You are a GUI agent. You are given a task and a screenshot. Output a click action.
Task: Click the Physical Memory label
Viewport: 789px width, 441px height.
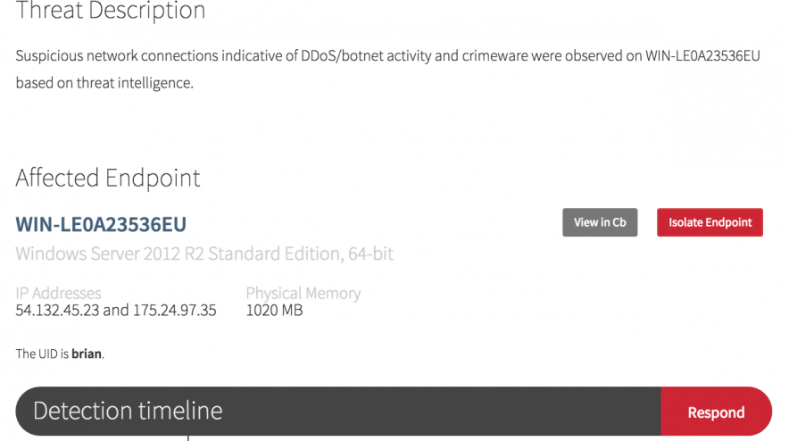click(303, 293)
